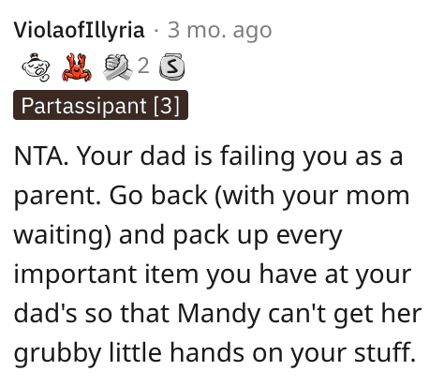Click the "3 mo. ago" timestamp
444x386 pixels.
coord(219,31)
